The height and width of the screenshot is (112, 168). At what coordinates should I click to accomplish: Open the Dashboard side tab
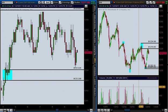(x=95, y=71)
